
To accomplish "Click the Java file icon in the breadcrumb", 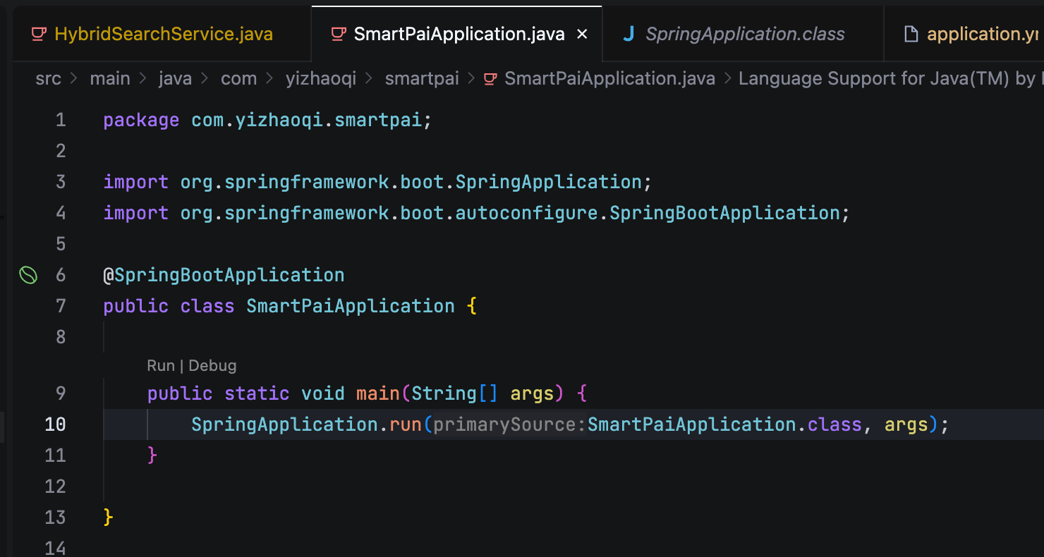I will (490, 79).
